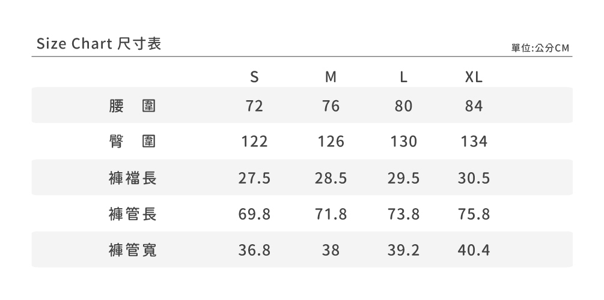This screenshot has width=604, height=300.
Task: Click rise length value 30.5
Action: click(474, 178)
